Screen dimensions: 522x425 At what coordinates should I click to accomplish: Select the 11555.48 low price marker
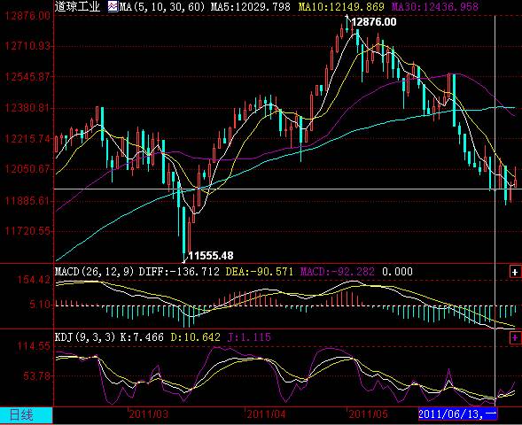pos(211,255)
